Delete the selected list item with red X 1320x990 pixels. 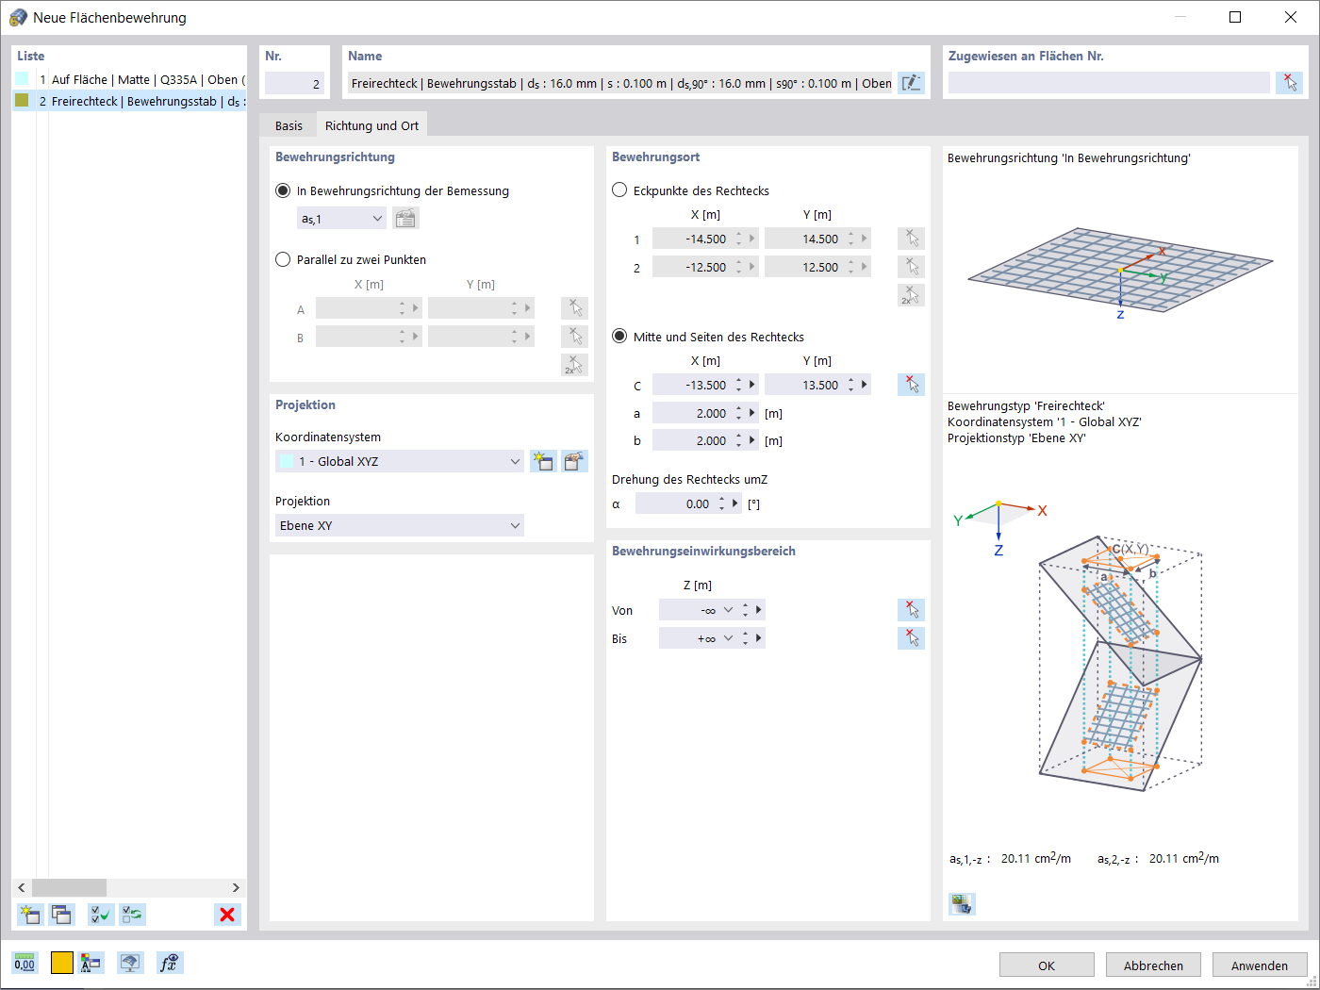pos(227,914)
